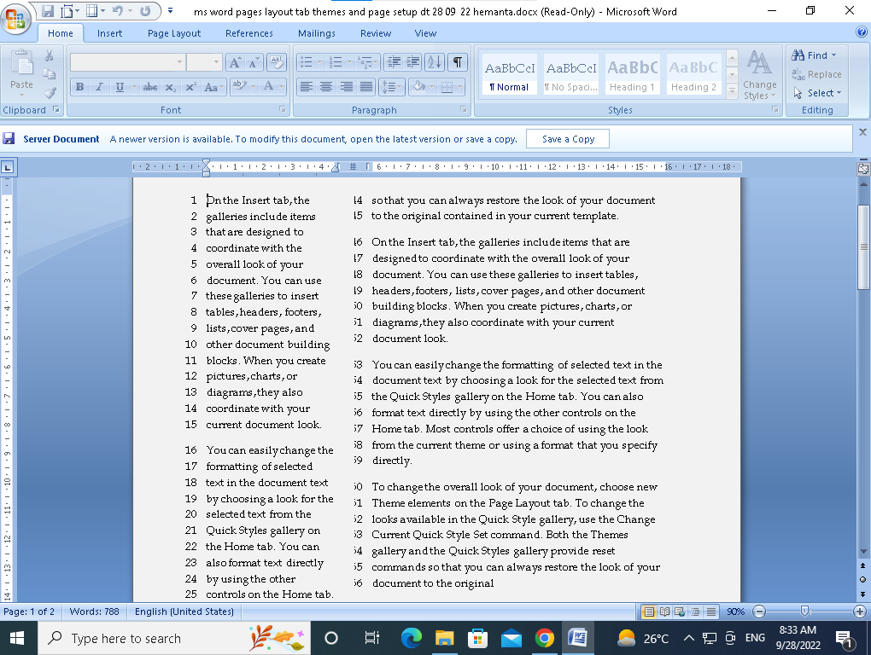The image size is (871, 655).
Task: Click the Format Painter brush icon
Action: coord(50,93)
